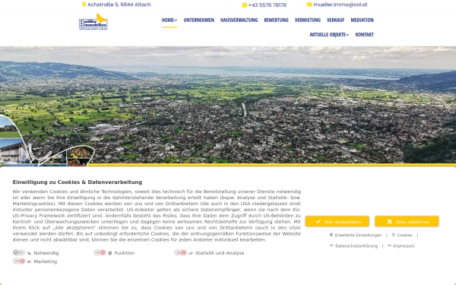Reject cookies with Alles ablehnen
This screenshot has height=285, width=456.
(407, 222)
